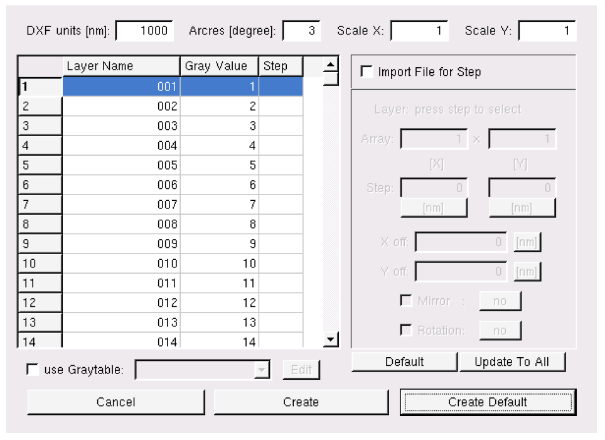Click the scroll up arrow of layer table
Image resolution: width=605 pixels, height=440 pixels.
point(331,64)
